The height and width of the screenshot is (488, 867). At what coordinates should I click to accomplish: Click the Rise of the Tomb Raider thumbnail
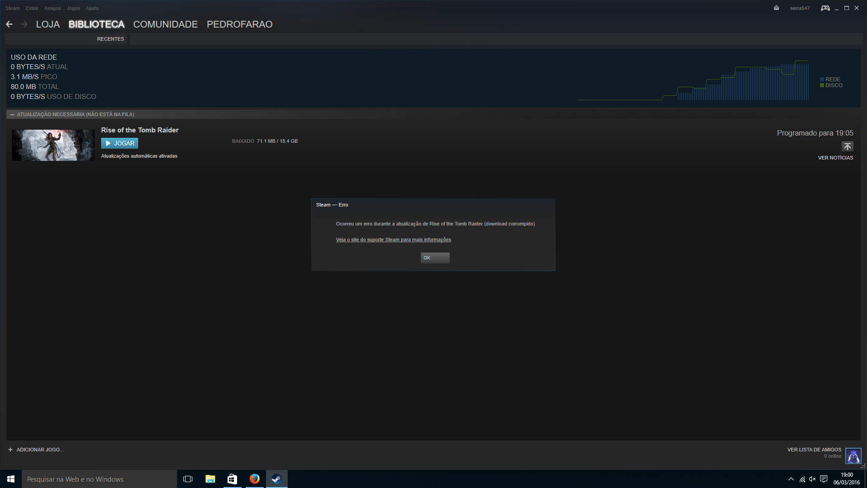pyautogui.click(x=53, y=145)
